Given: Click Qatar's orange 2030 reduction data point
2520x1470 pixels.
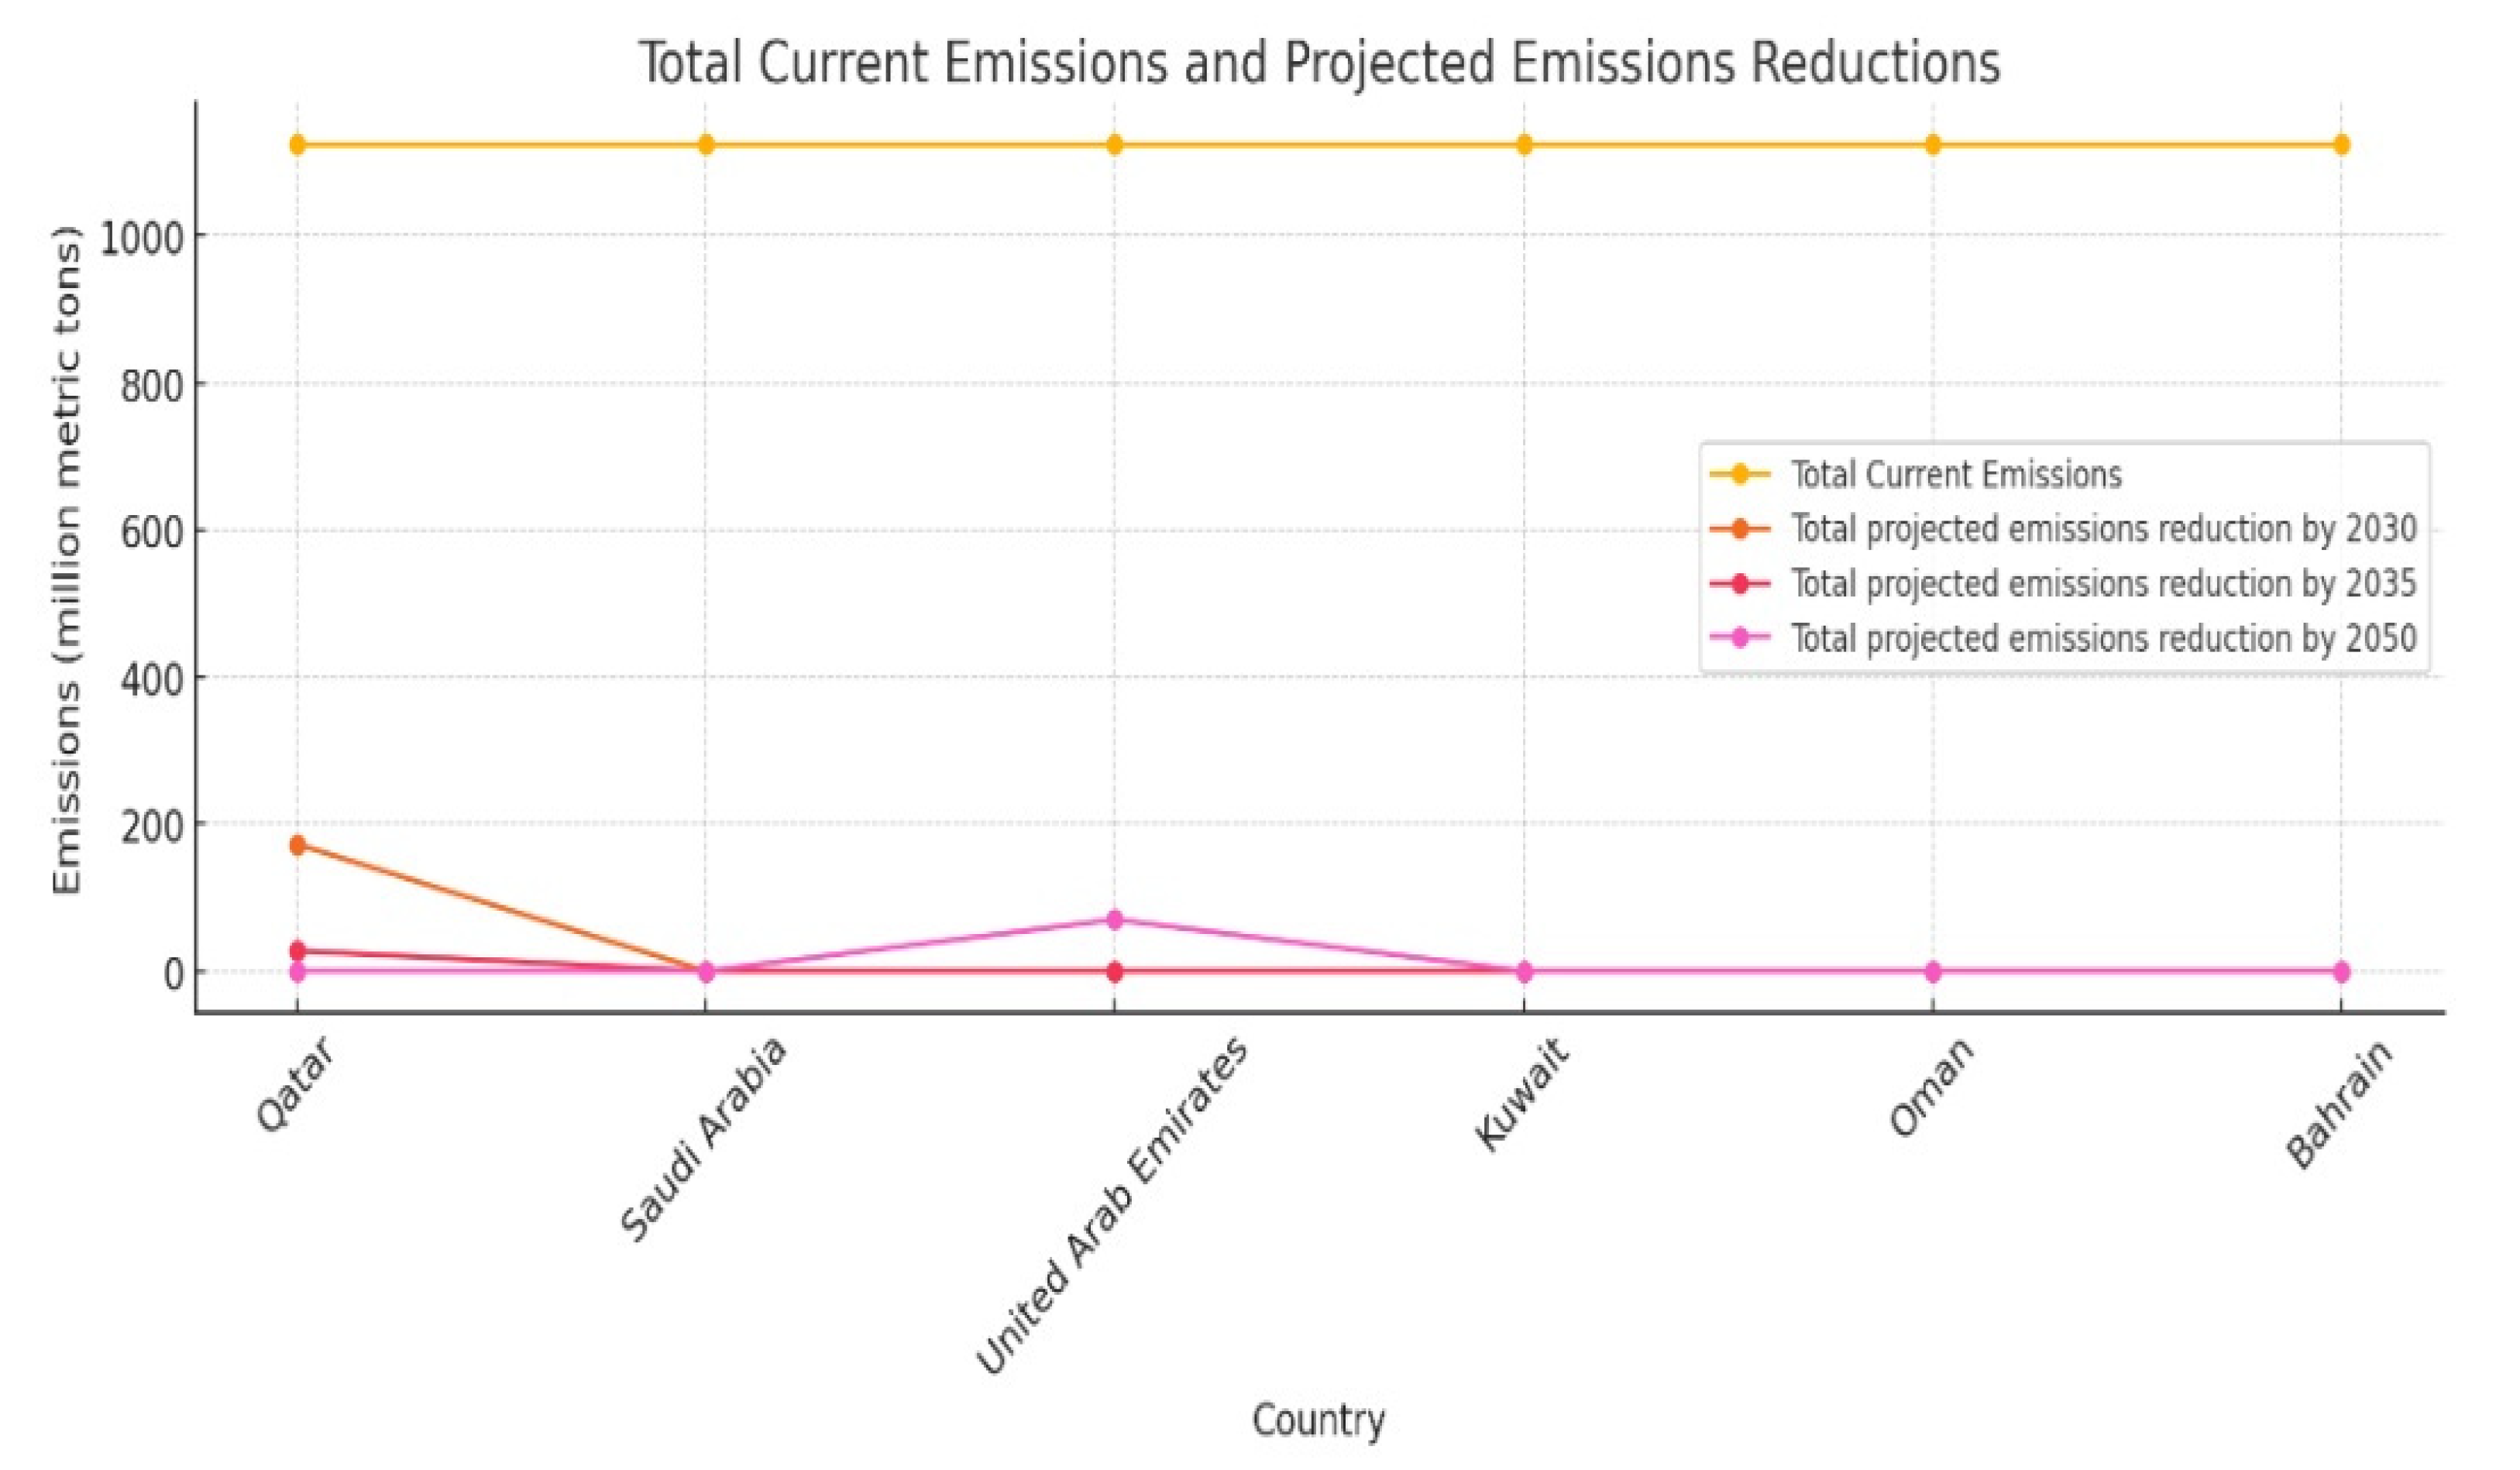Looking at the screenshot, I should pos(297,846).
